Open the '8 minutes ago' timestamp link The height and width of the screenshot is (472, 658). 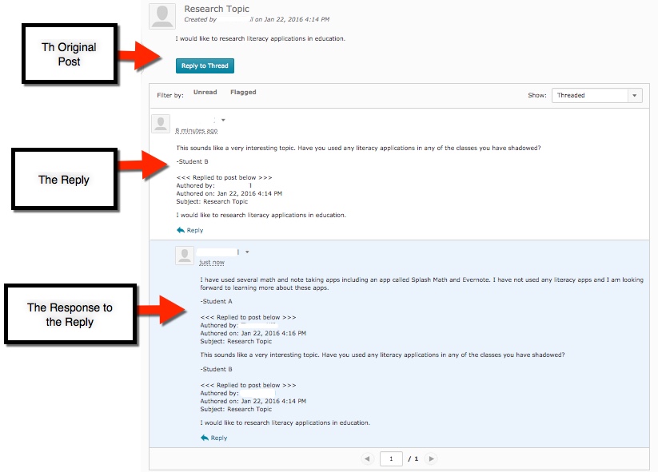pyautogui.click(x=196, y=130)
